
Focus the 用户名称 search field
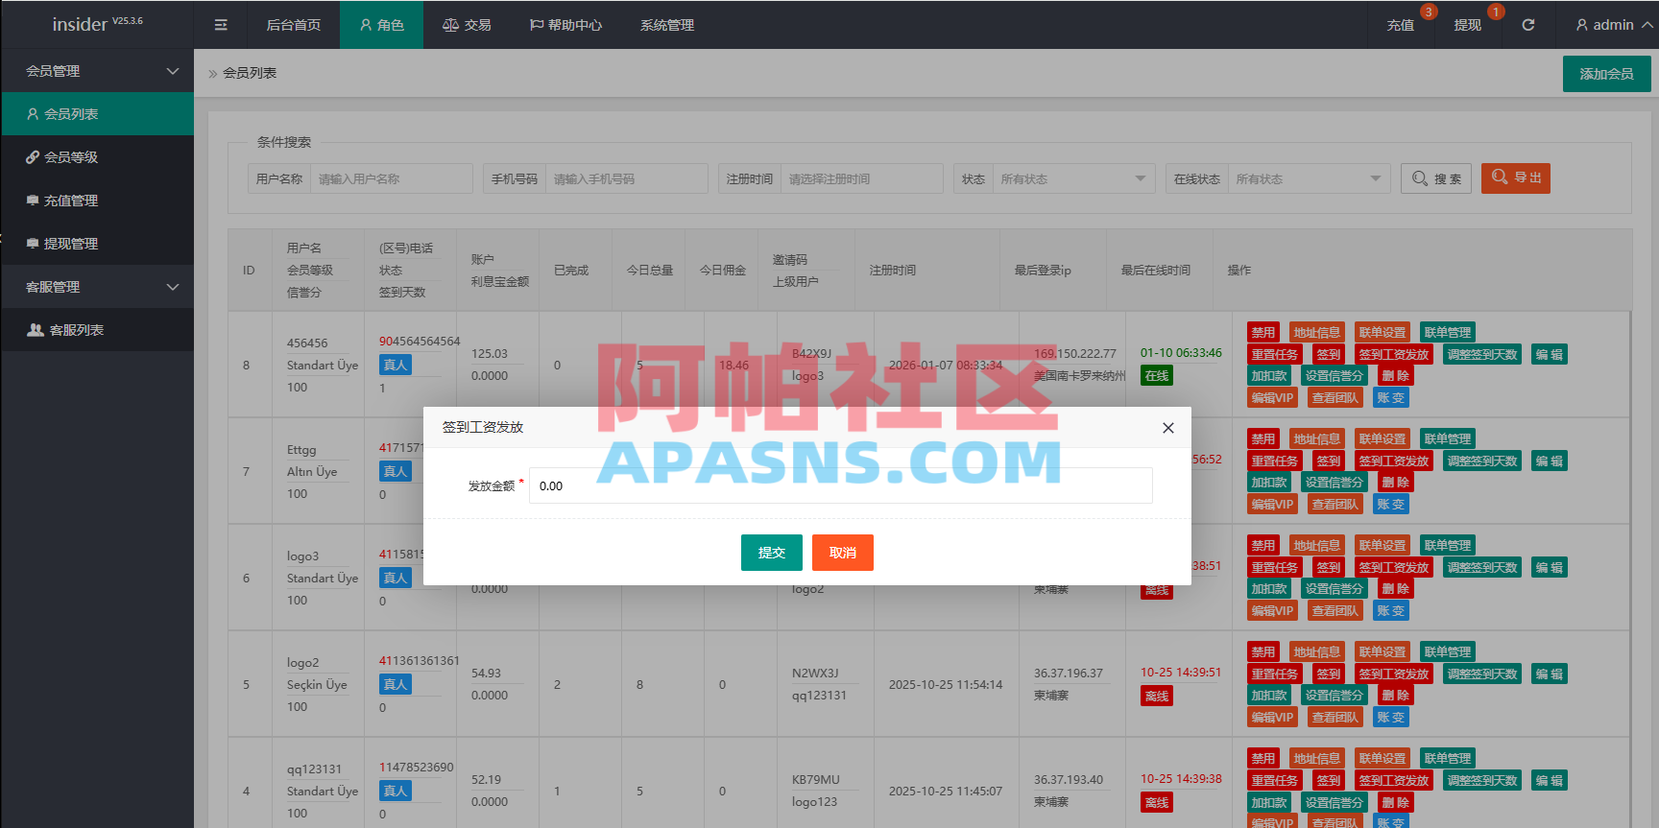391,178
